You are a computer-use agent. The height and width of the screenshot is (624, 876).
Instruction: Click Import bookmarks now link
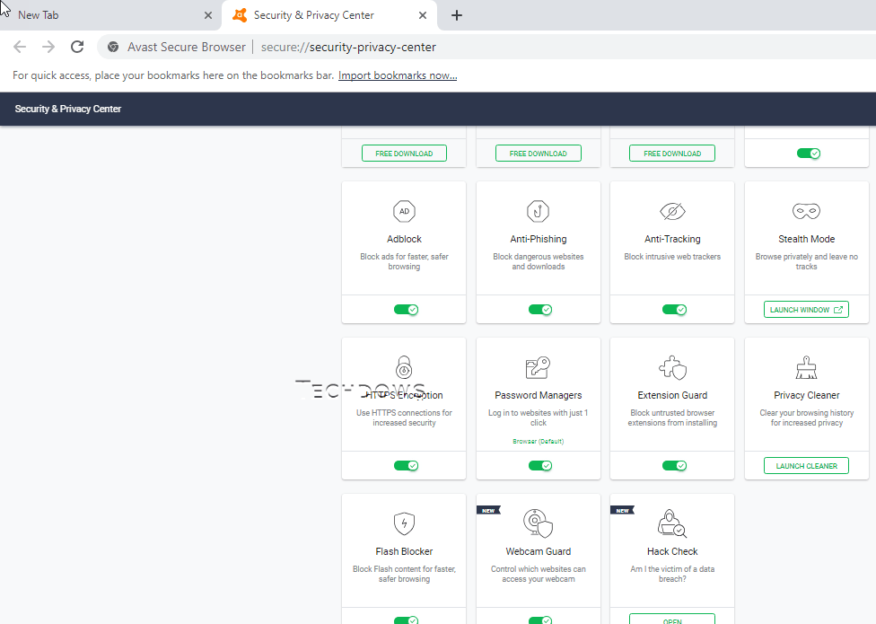point(398,75)
